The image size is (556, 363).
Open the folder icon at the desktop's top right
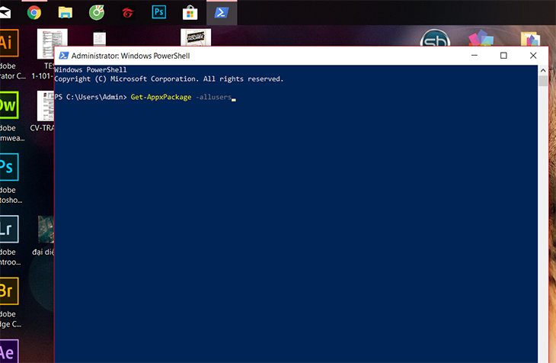[530, 39]
